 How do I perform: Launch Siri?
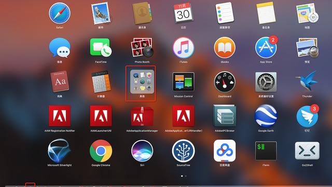[142, 151]
